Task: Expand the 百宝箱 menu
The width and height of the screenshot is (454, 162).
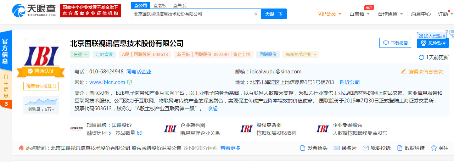Action: click(359, 14)
